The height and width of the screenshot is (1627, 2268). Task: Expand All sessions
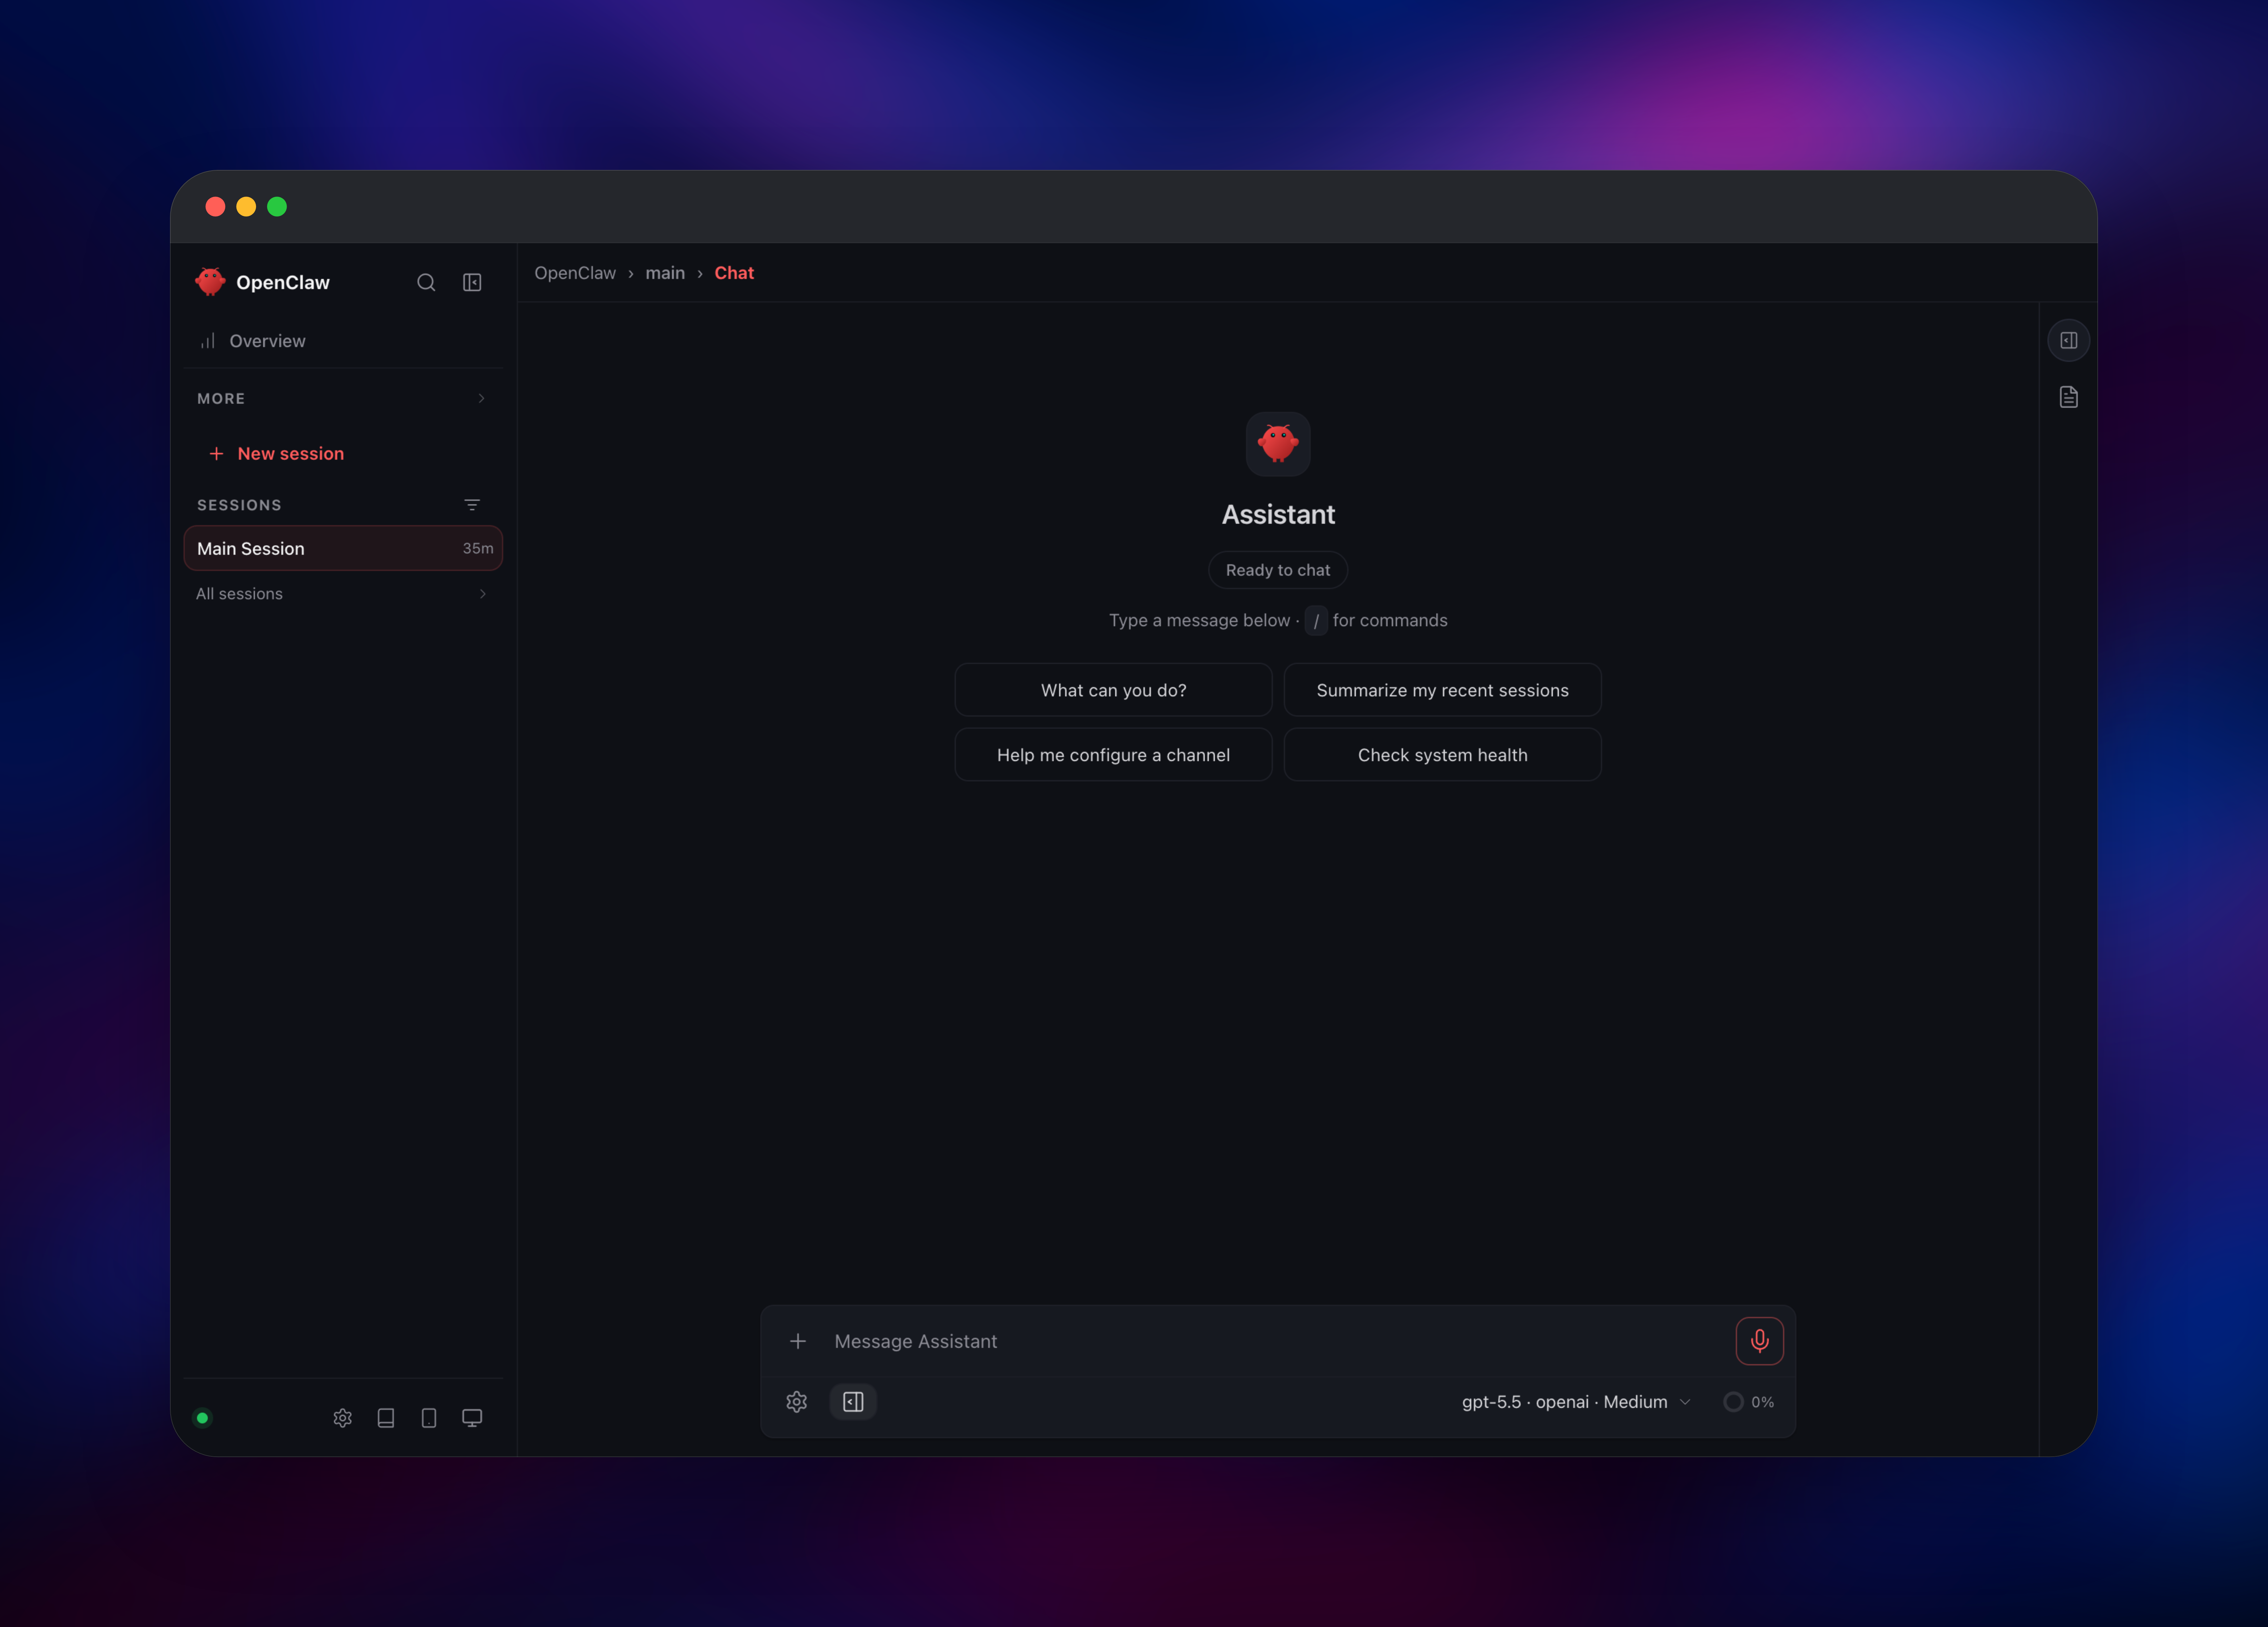point(343,594)
